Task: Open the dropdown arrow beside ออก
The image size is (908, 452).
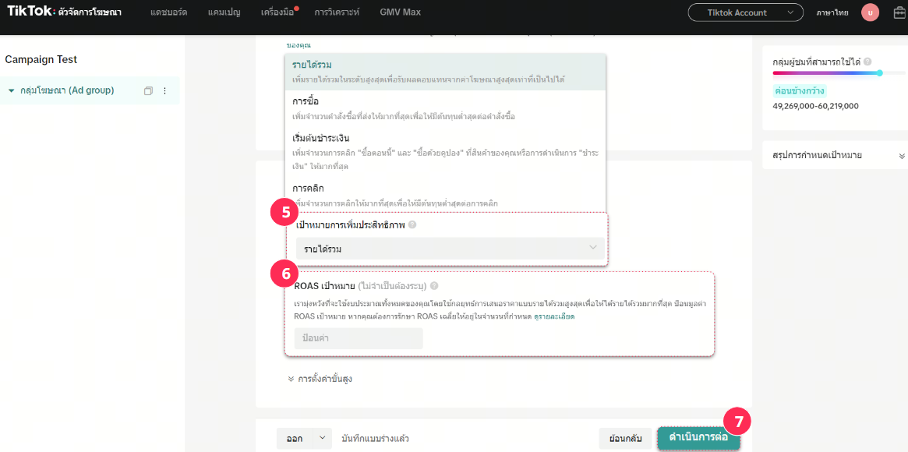Action: (x=323, y=439)
